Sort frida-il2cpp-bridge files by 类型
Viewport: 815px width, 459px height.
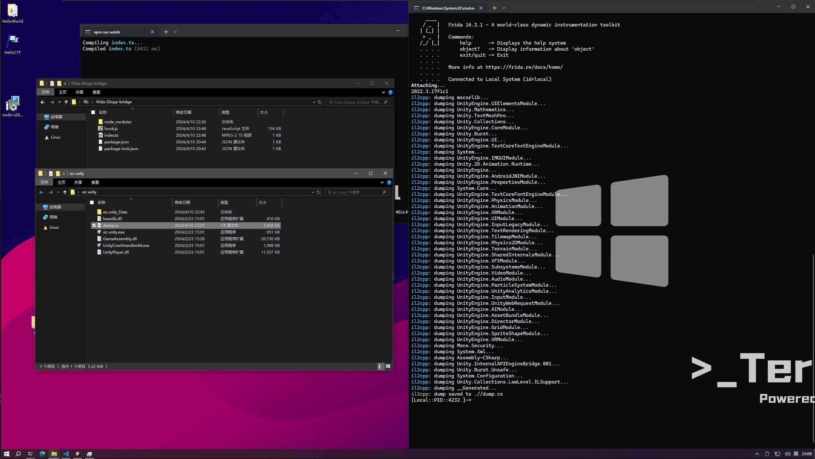click(x=239, y=112)
